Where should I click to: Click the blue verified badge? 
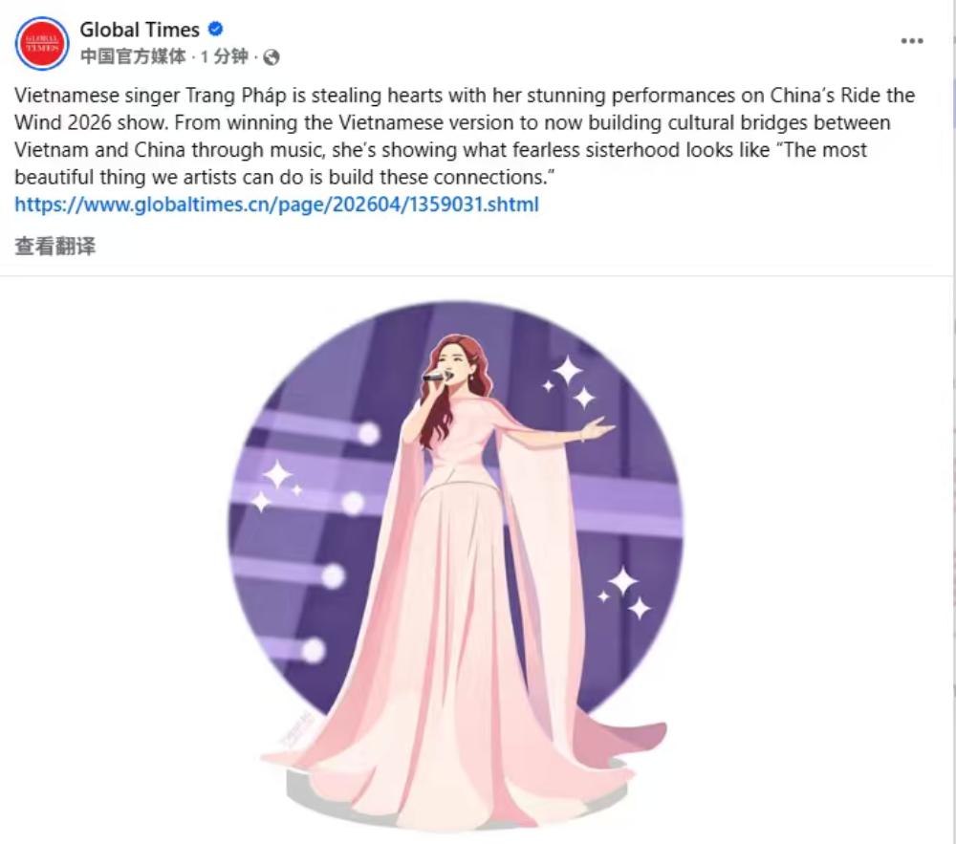[x=216, y=30]
